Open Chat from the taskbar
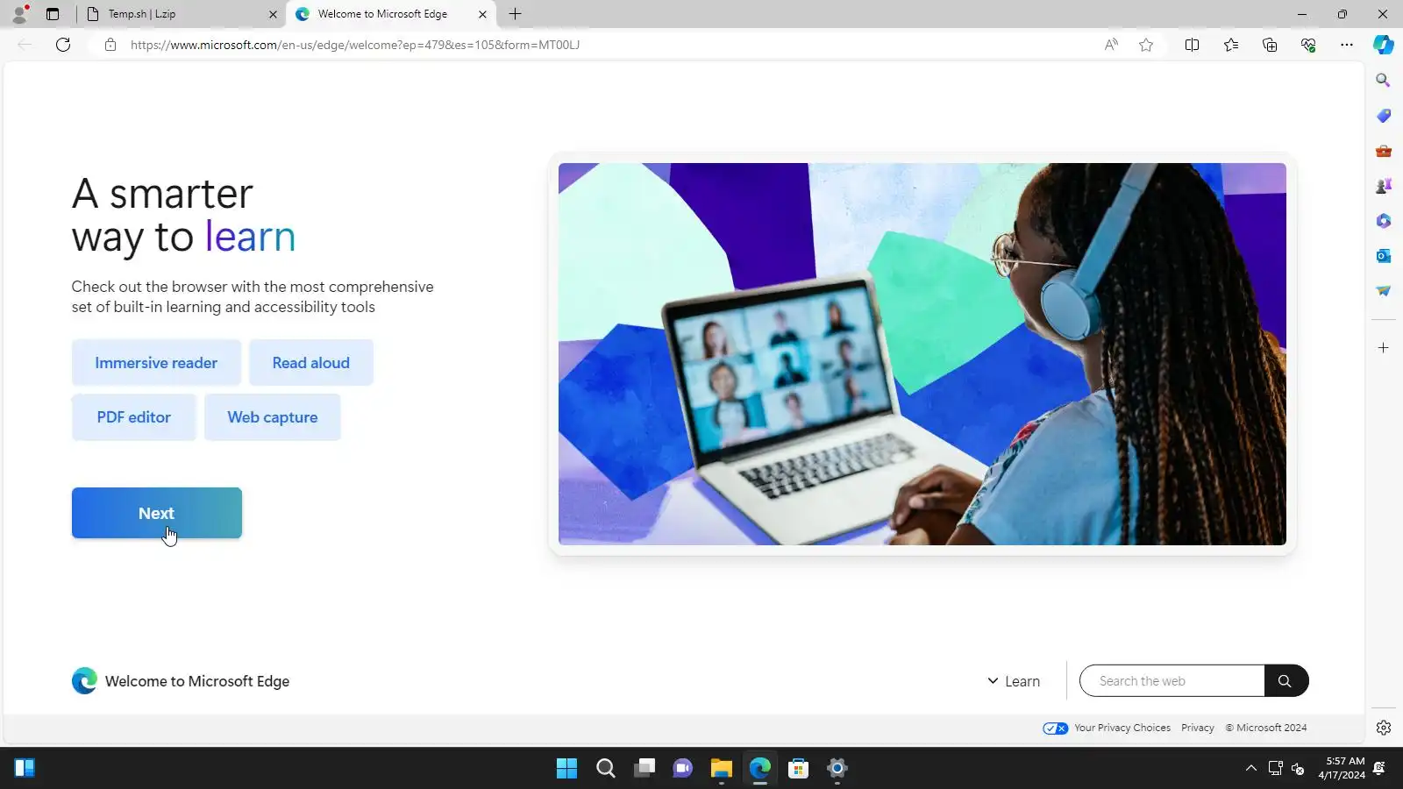This screenshot has width=1403, height=789. (683, 769)
